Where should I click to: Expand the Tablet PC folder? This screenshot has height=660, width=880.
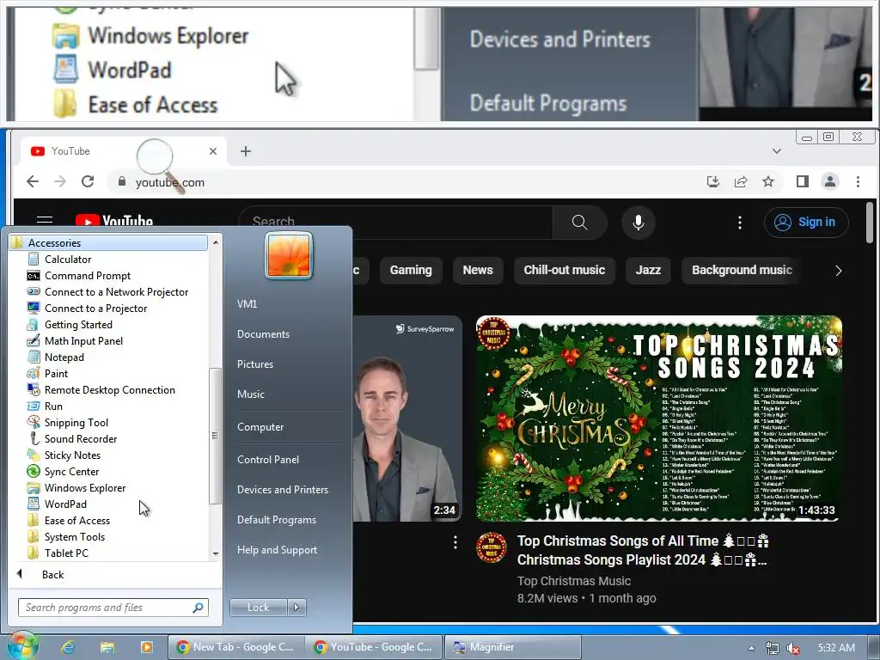coord(66,553)
